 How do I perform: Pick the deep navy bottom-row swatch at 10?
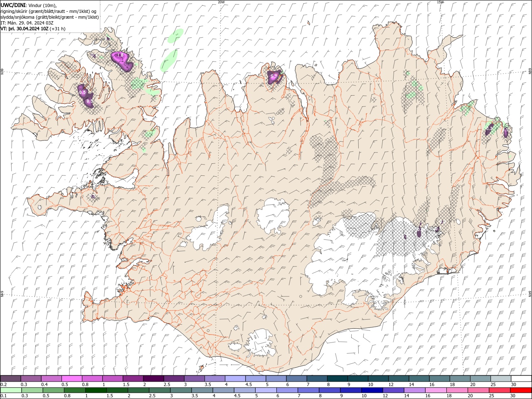372,390
